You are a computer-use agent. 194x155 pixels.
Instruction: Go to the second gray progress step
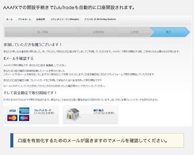point(98,32)
